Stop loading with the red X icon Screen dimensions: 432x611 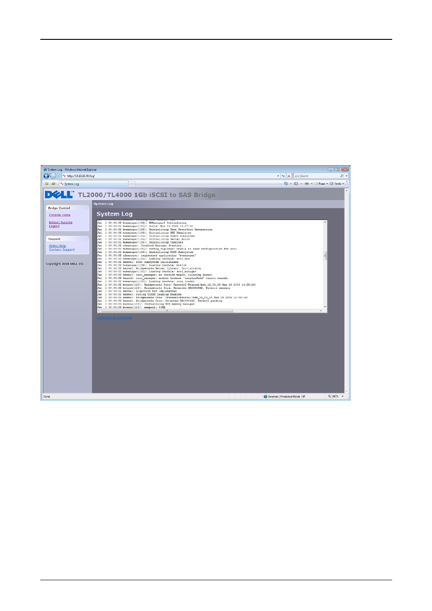pyautogui.click(x=289, y=176)
